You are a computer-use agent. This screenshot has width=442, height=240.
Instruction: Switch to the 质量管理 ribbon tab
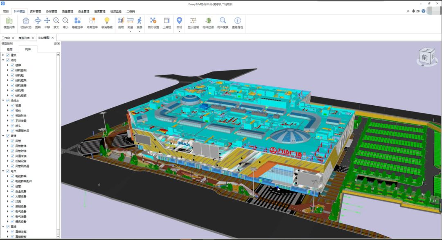point(68,11)
